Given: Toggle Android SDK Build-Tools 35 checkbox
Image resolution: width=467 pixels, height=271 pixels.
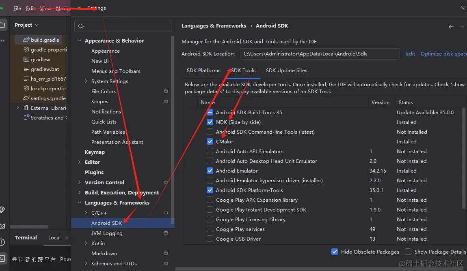Looking at the screenshot, I should [x=210, y=112].
